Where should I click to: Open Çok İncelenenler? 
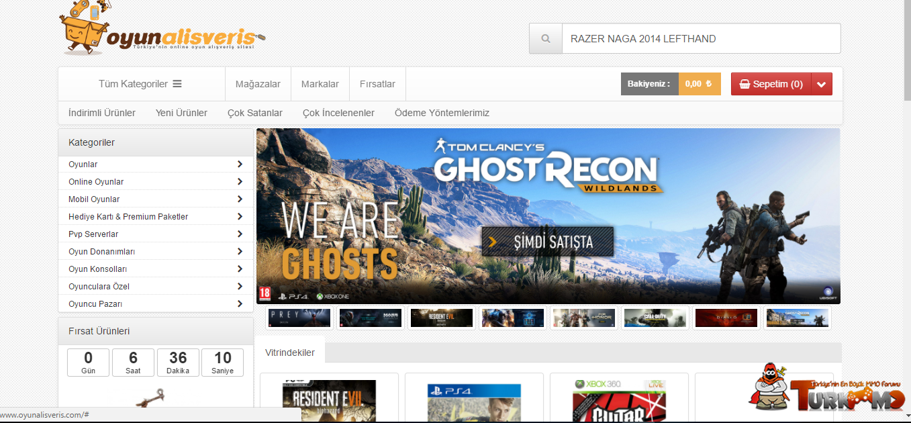[338, 113]
